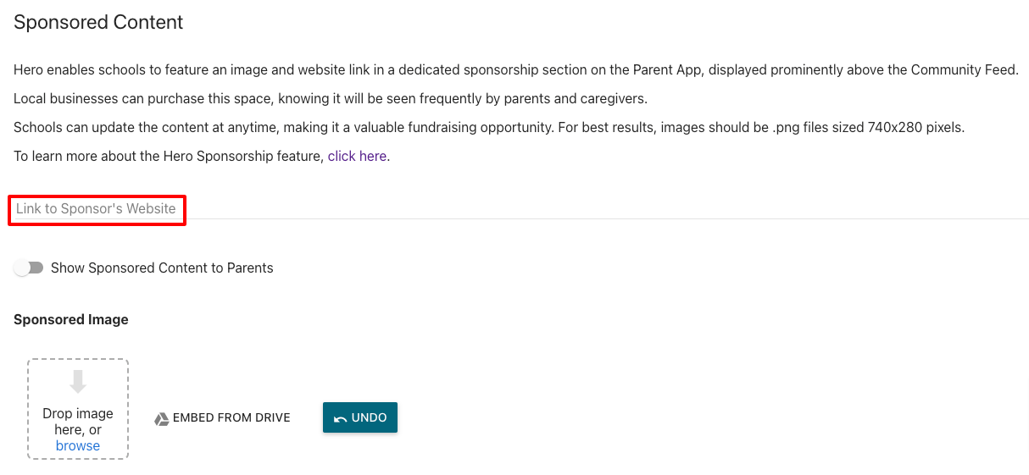The width and height of the screenshot is (1029, 475).
Task: Click the teal UNDO button
Action: pos(360,417)
